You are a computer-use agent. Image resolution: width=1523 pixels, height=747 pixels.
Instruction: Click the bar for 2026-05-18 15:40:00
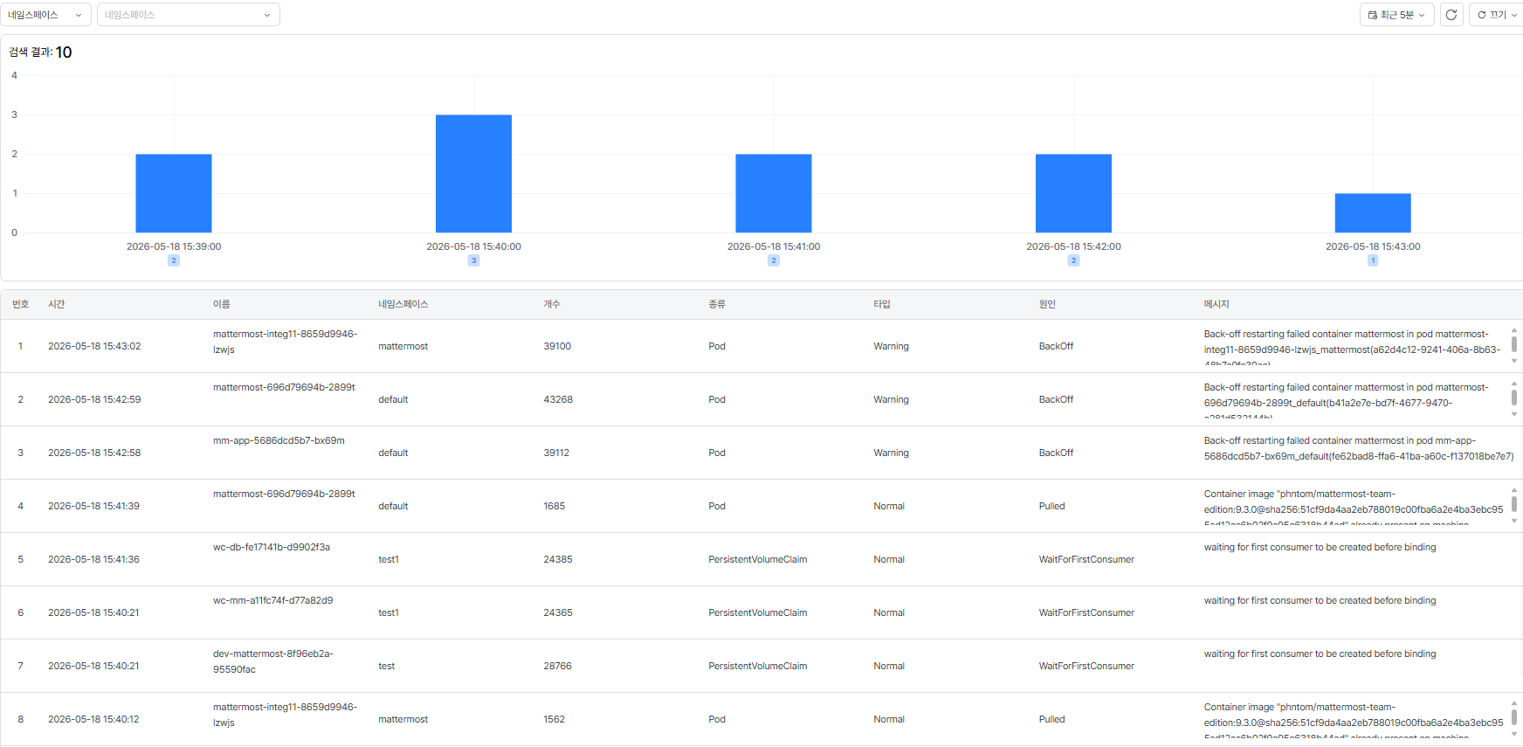pos(473,174)
